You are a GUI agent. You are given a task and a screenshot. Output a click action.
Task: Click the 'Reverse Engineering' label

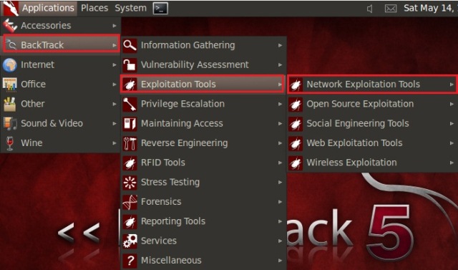tap(185, 143)
